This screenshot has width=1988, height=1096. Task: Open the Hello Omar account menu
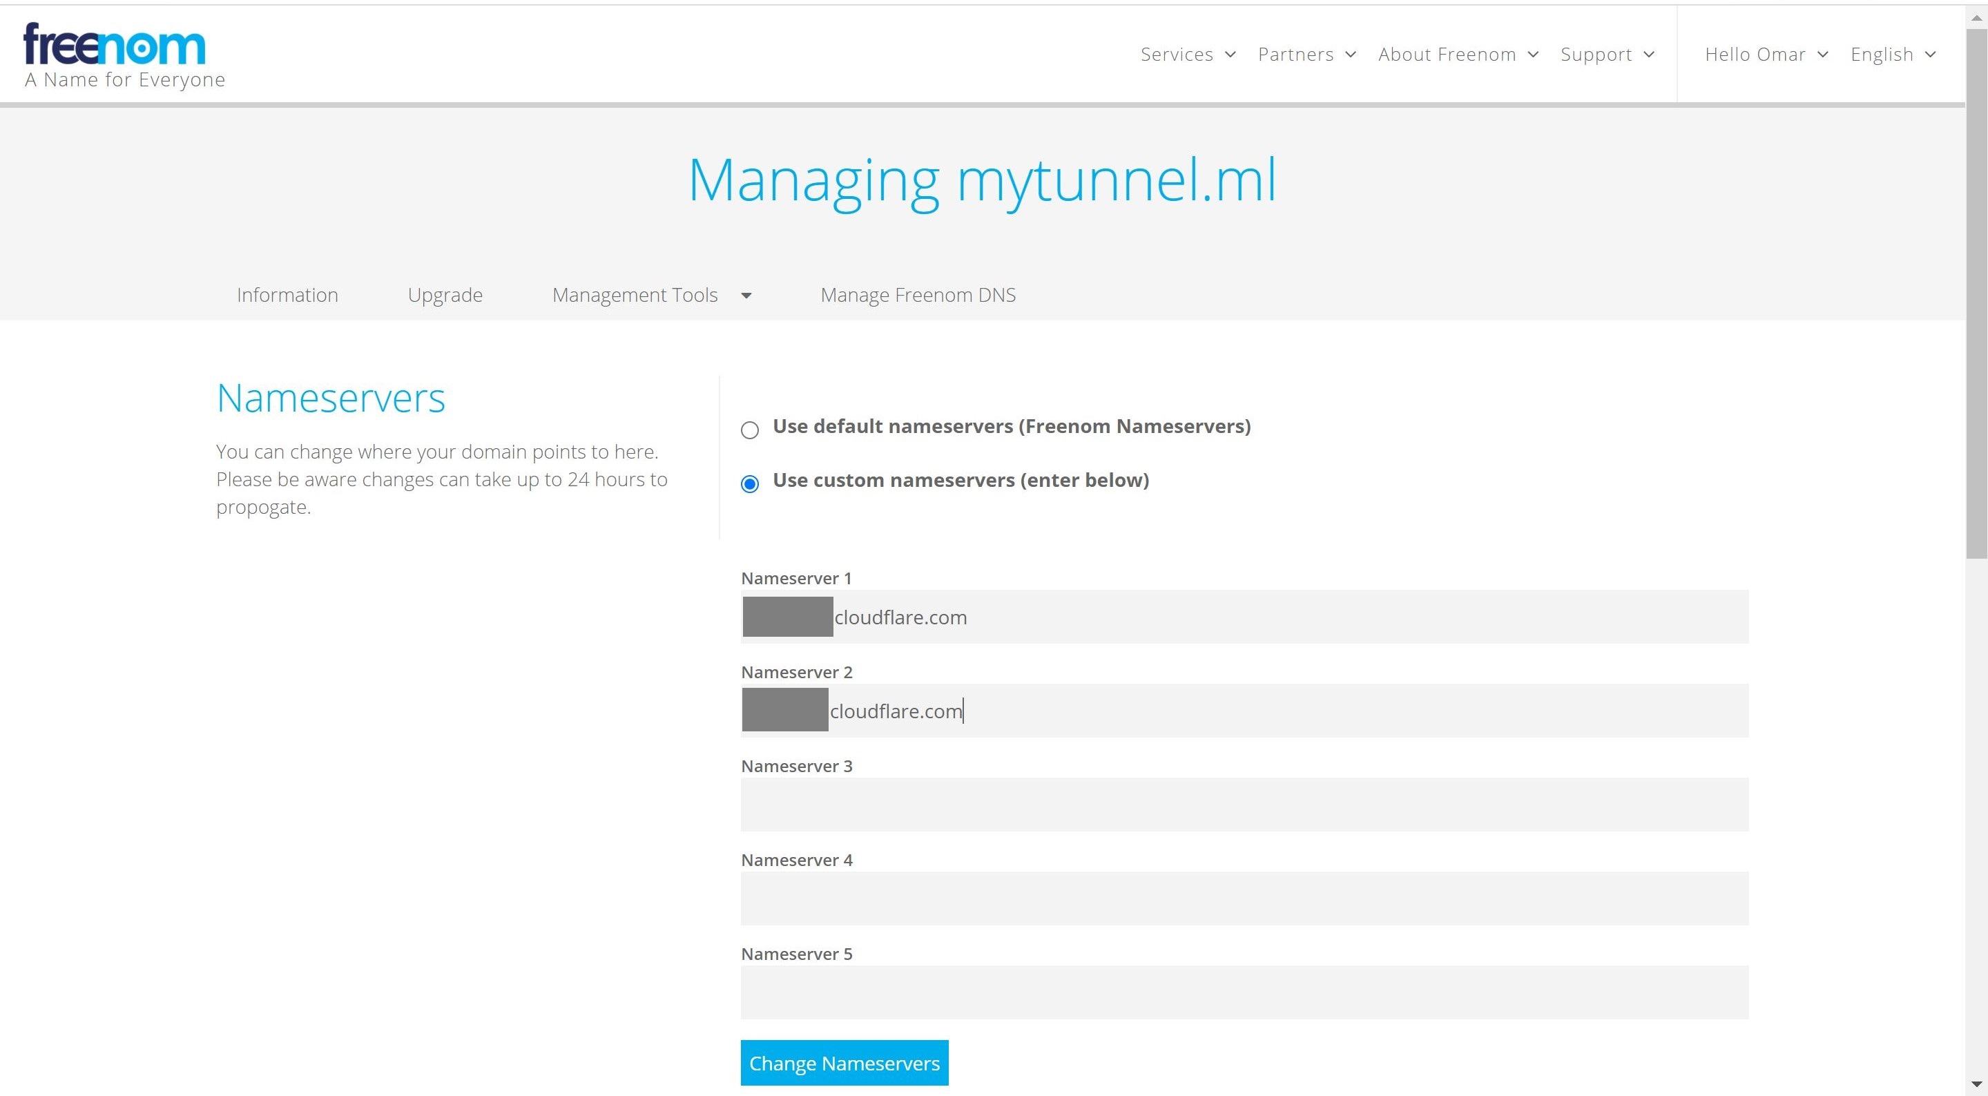pos(1766,55)
